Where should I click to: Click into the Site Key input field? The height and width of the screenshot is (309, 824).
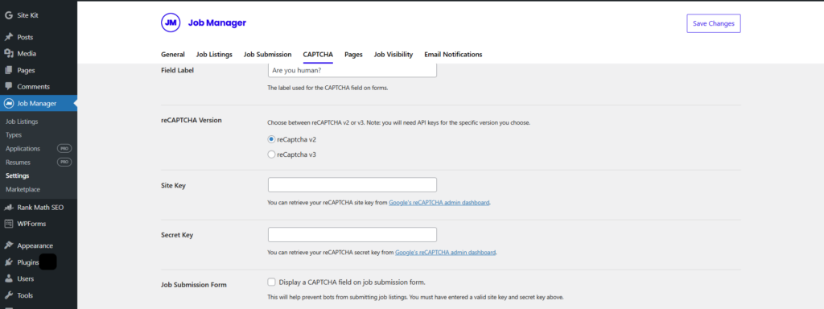pyautogui.click(x=352, y=185)
